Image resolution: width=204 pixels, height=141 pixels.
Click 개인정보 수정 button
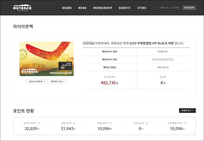pyautogui.click(x=57, y=82)
